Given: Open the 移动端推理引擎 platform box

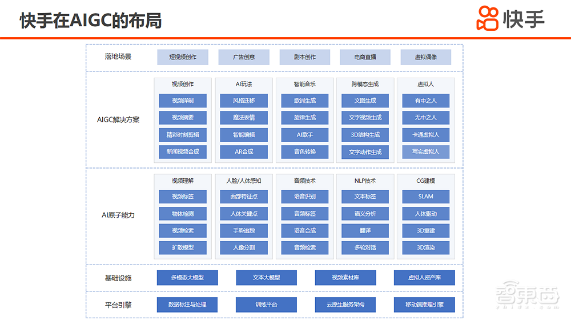Looking at the screenshot, I should pos(424,305).
